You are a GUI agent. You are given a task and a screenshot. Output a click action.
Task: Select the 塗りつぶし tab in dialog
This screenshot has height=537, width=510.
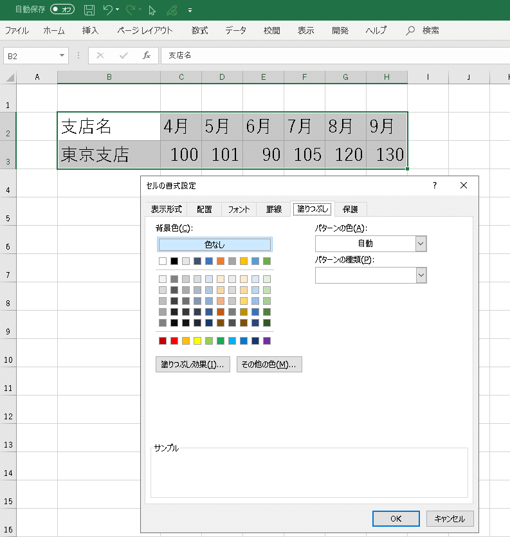[x=313, y=208]
